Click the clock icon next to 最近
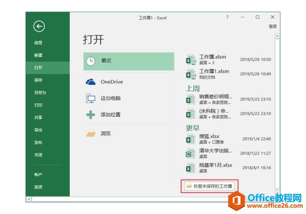Viewport: 306px width, 214px height. tap(91, 61)
